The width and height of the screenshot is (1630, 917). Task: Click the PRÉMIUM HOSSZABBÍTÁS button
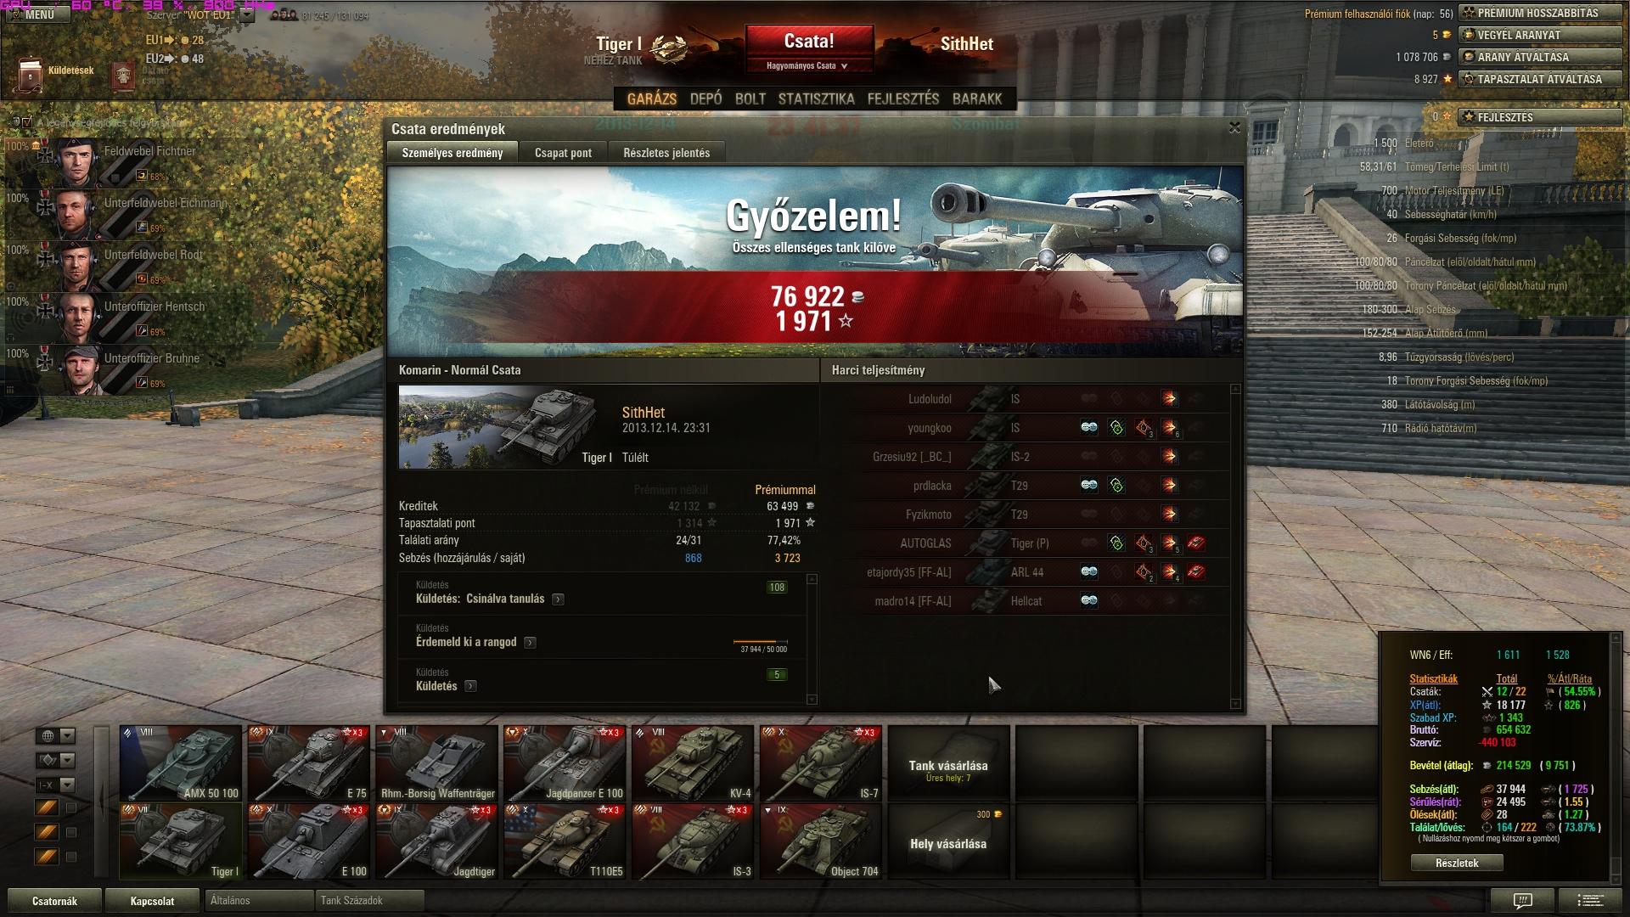click(x=1539, y=13)
